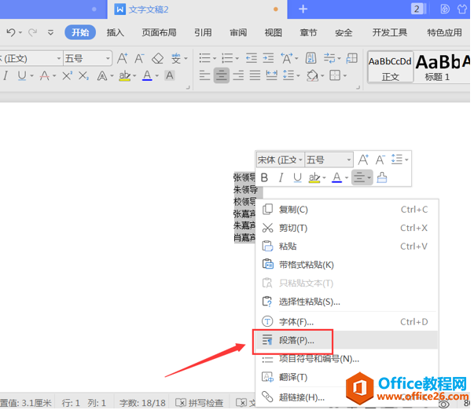The width and height of the screenshot is (474, 410).
Task: Increase font size in ribbon
Action: 122,58
